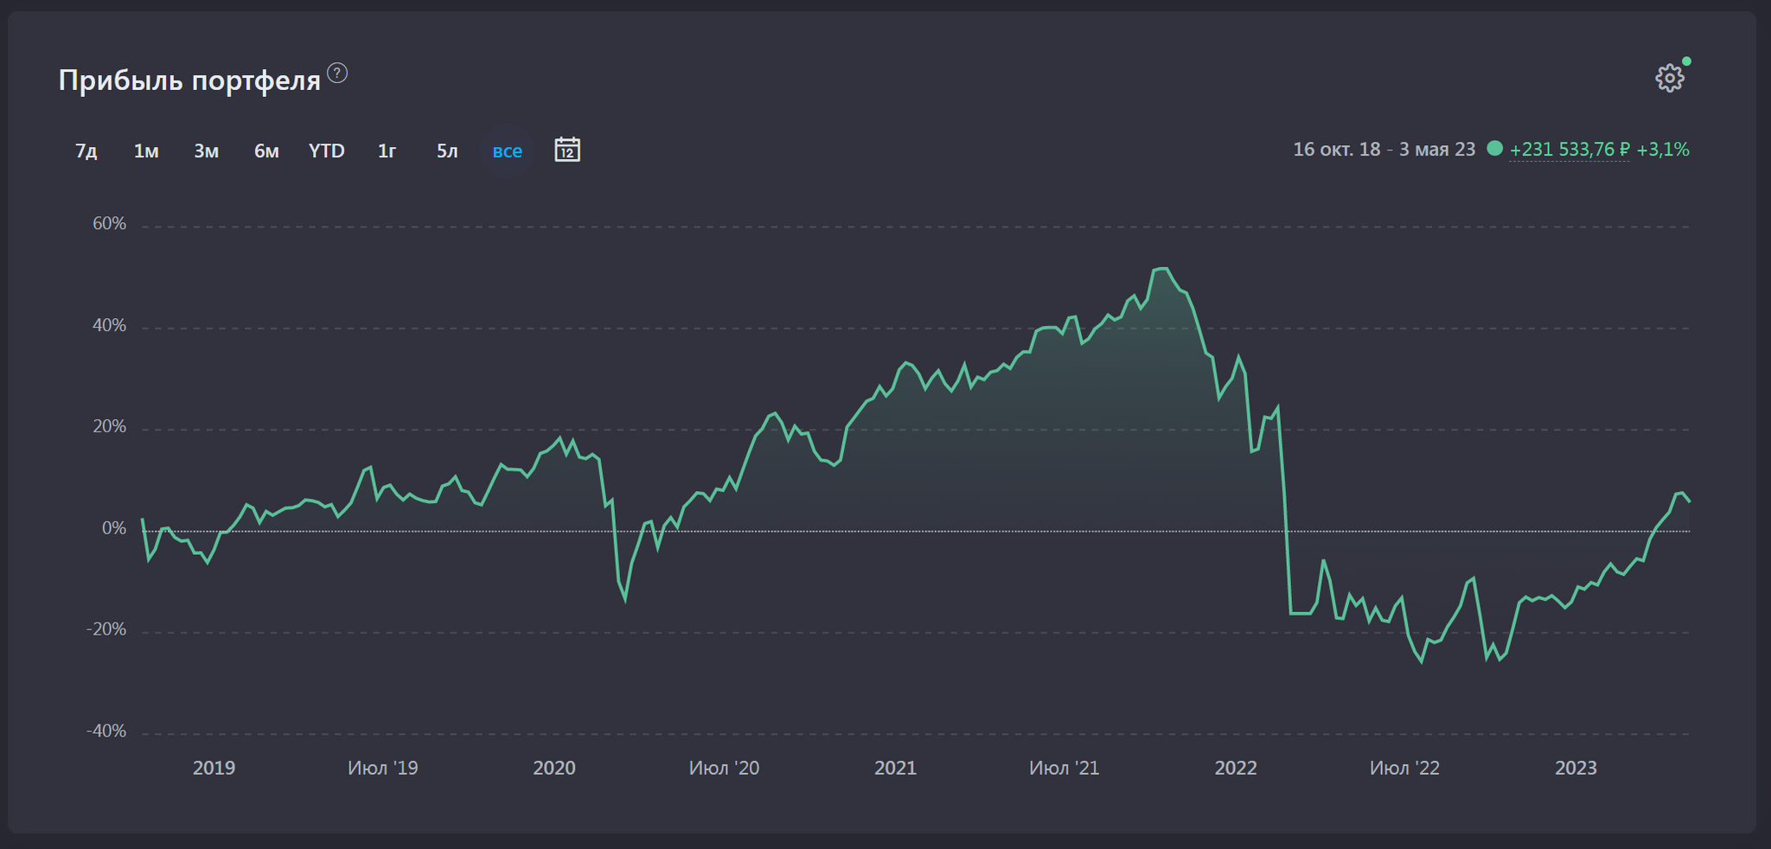This screenshot has width=1771, height=849.
Task: Open chart settings gear icon
Action: pyautogui.click(x=1670, y=79)
